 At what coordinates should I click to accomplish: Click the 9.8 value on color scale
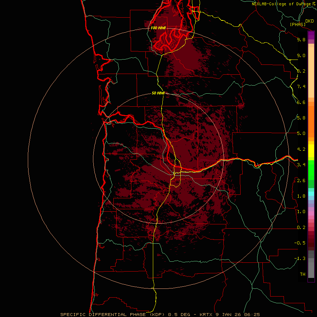point(301,39)
